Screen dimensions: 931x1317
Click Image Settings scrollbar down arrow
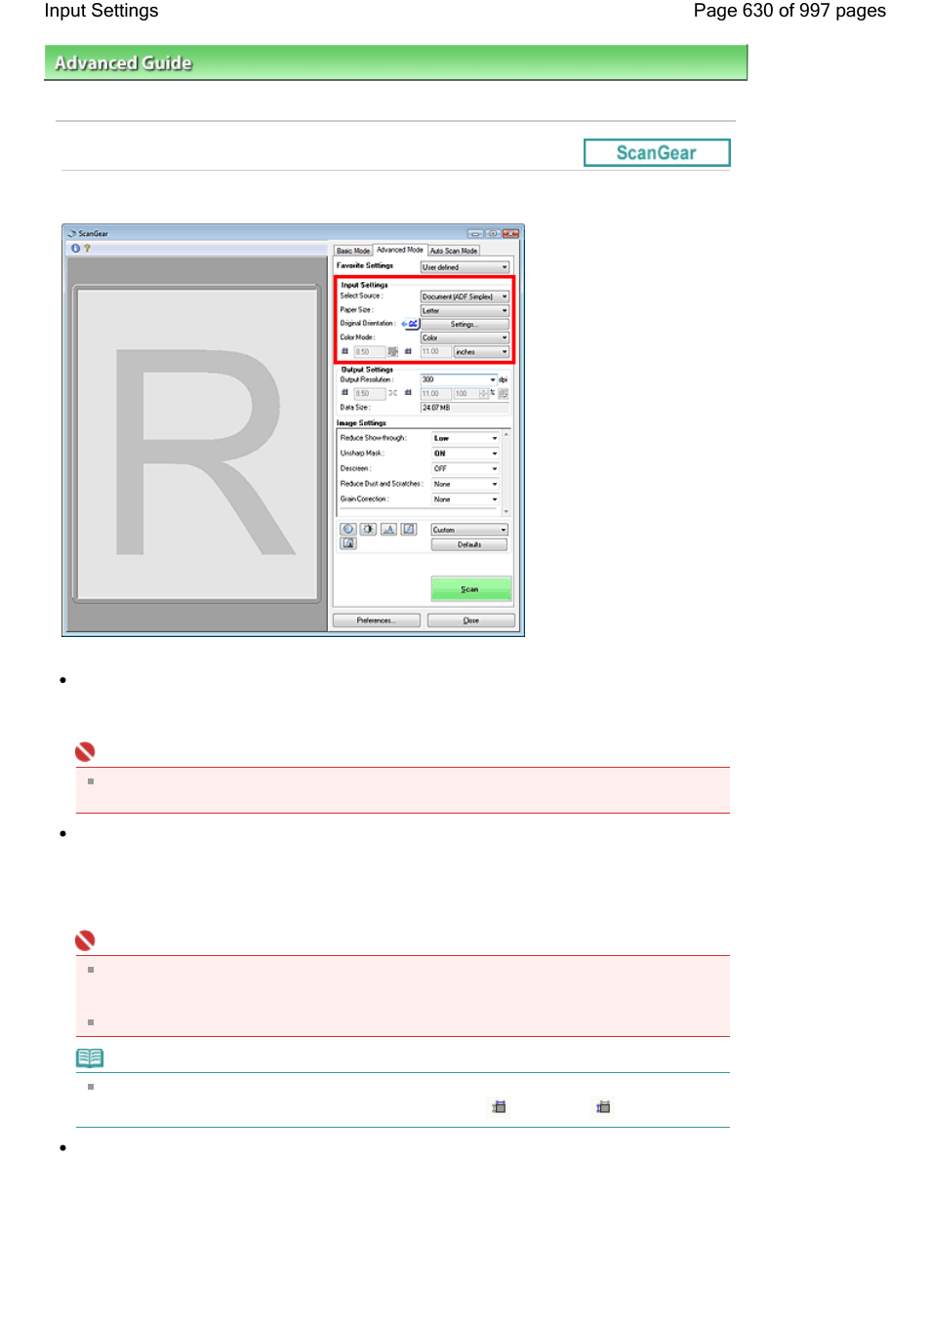[506, 510]
